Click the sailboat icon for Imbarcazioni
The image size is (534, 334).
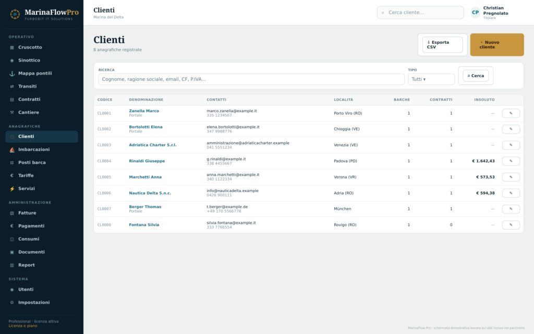(12, 150)
